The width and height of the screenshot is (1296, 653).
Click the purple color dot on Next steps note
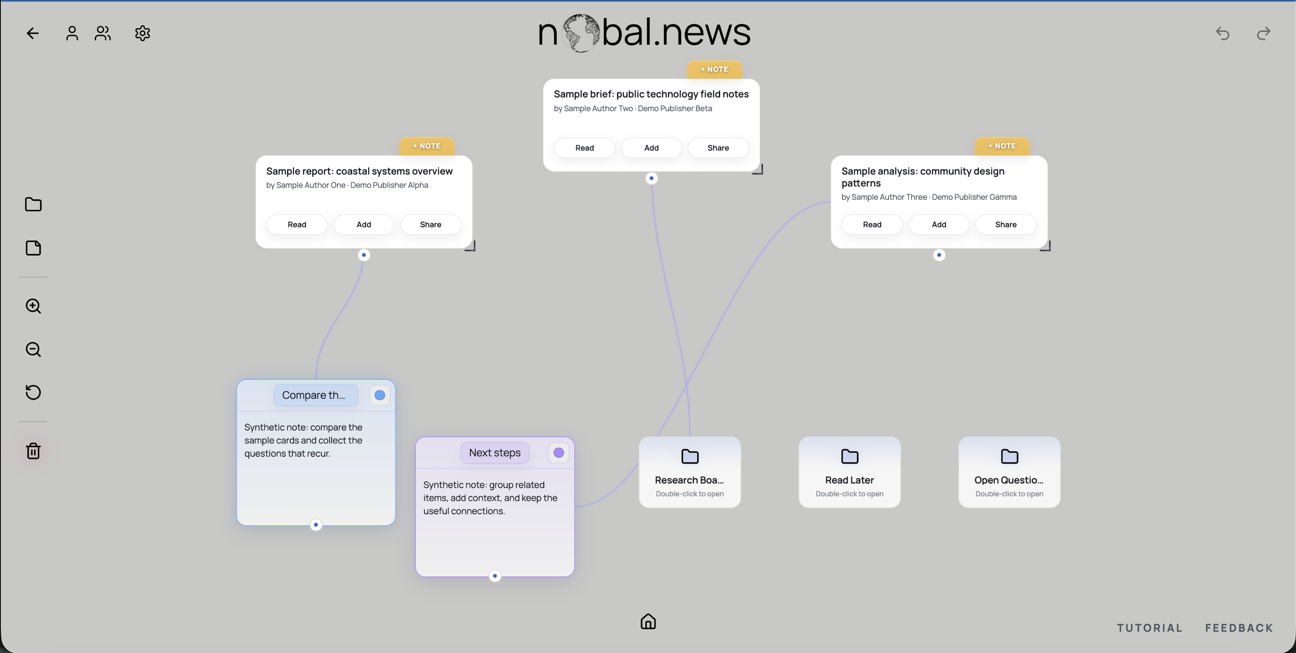pyautogui.click(x=559, y=453)
